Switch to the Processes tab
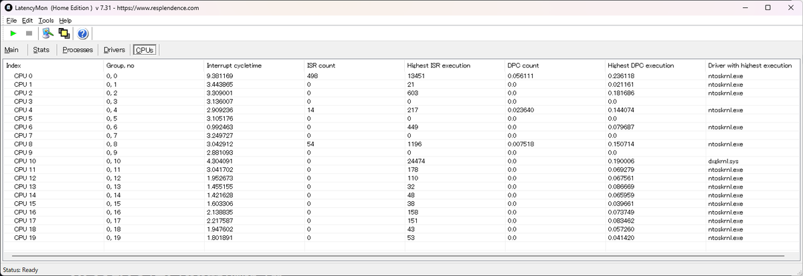The image size is (803, 276). tap(78, 49)
